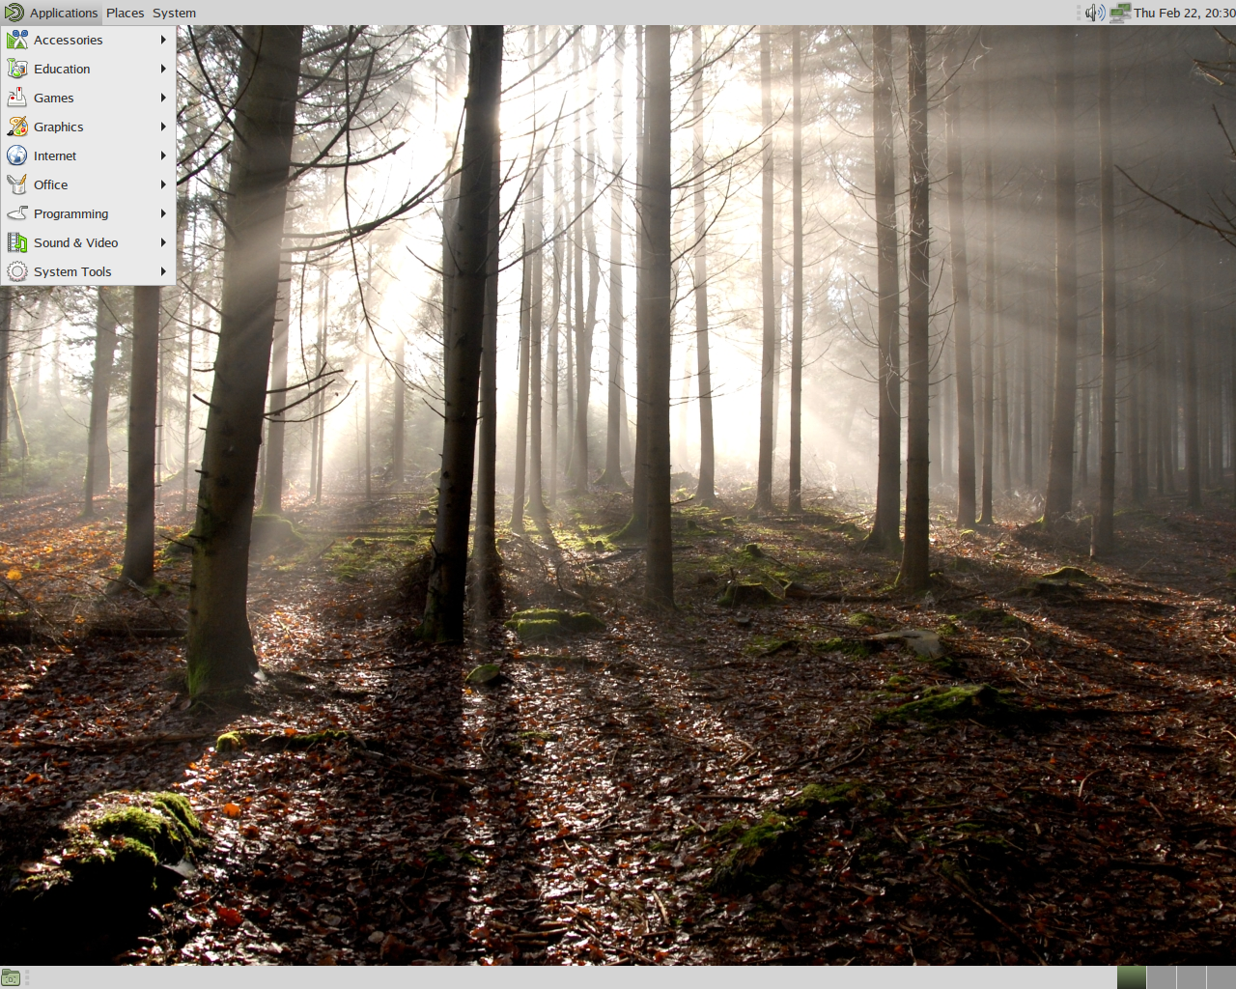Open the Accessories submenu
Viewport: 1236px width, 989px height.
(88, 40)
